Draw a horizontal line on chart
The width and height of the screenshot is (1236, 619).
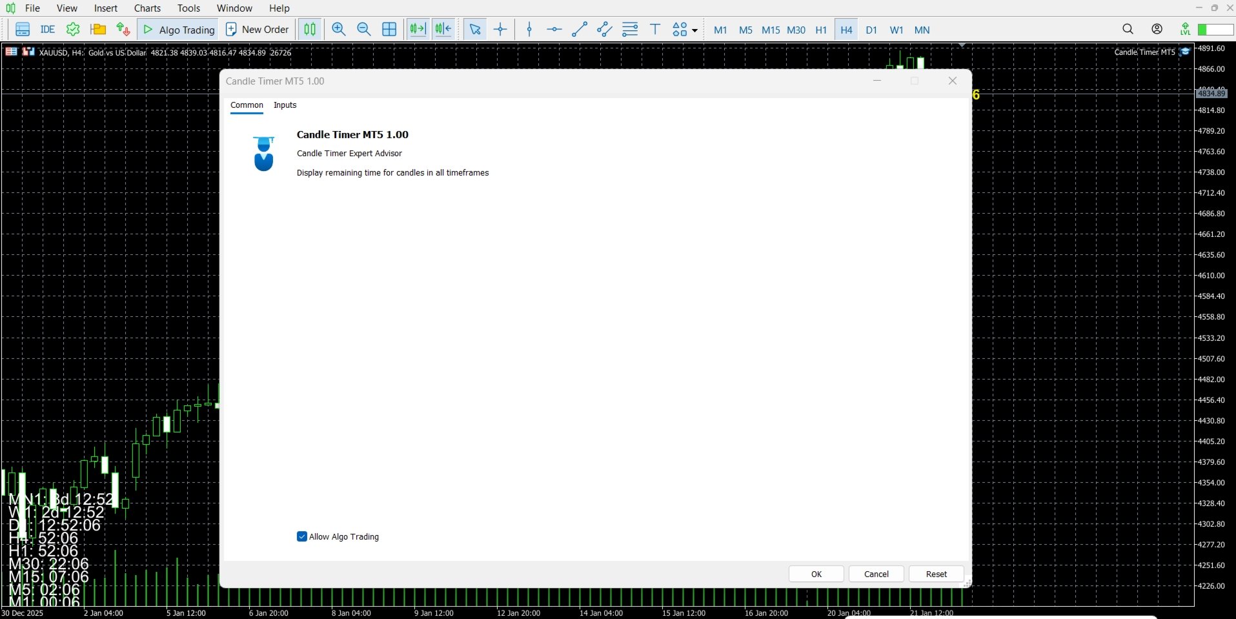pos(554,30)
